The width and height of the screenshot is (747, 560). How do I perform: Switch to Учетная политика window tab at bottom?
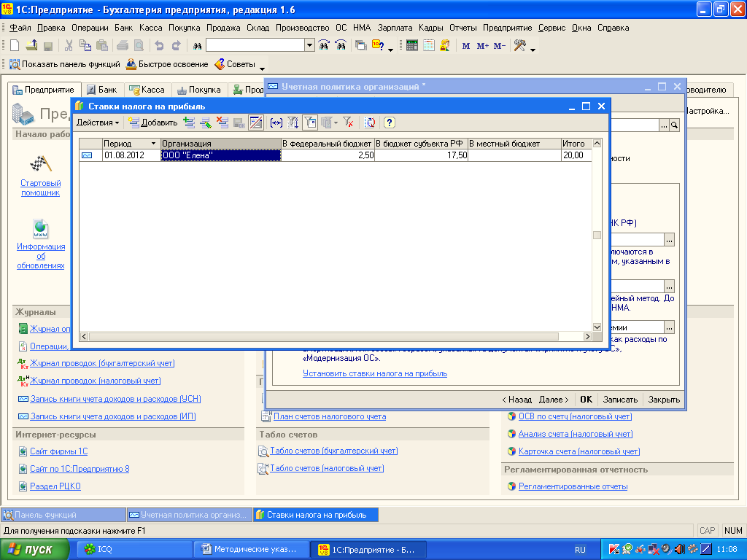(x=190, y=515)
